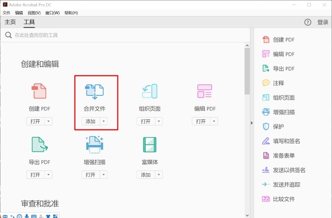The height and width of the screenshot is (218, 332).
Task: Click 打开 button under 增强扫描
Action: tap(91, 175)
